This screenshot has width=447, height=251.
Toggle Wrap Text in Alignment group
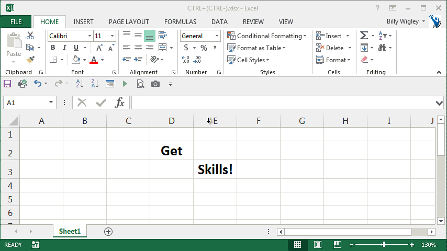click(x=163, y=36)
